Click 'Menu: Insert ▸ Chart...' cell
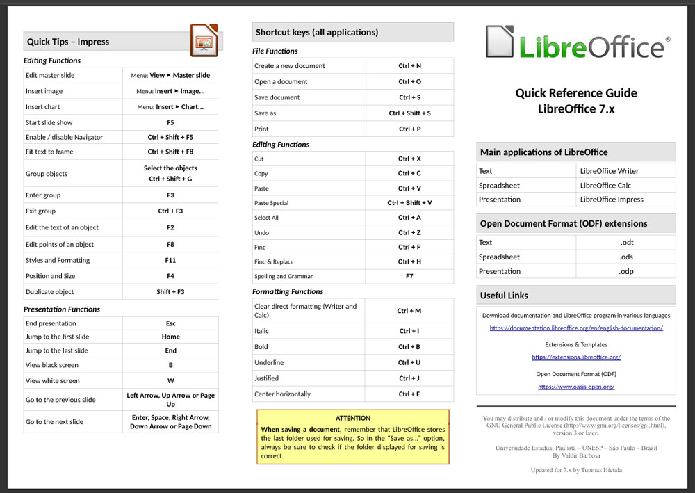The image size is (695, 493). pyautogui.click(x=170, y=107)
